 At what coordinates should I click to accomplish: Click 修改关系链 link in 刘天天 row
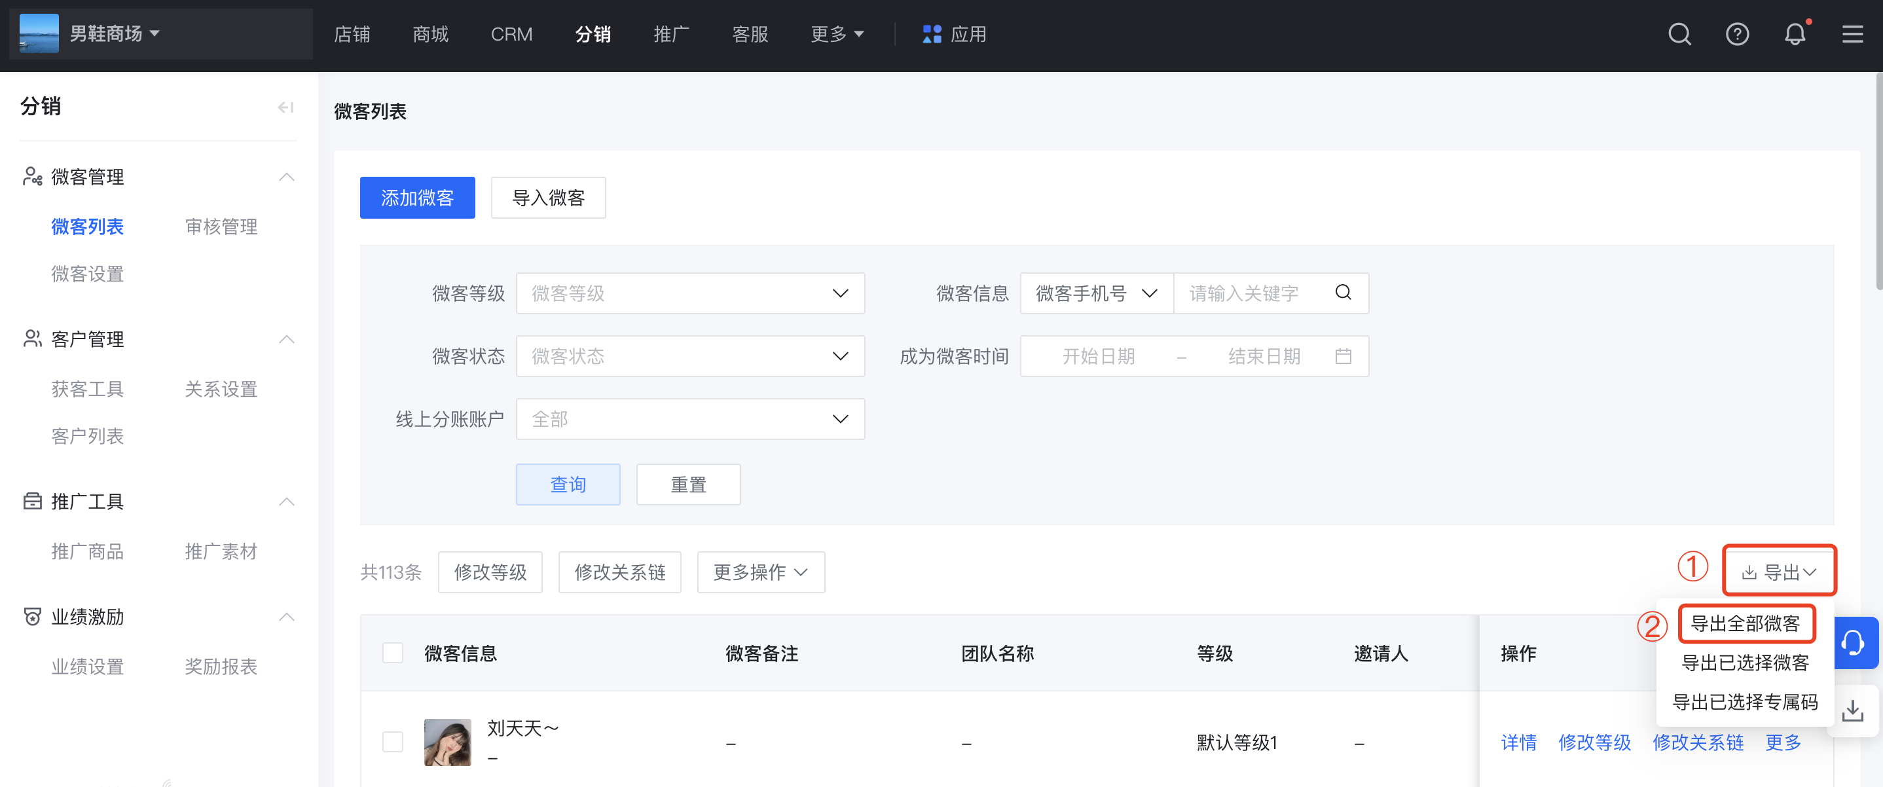(x=1698, y=742)
